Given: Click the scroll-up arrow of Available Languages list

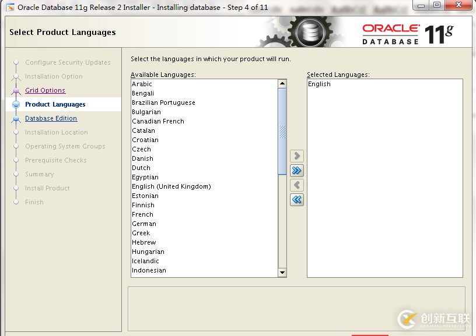Looking at the screenshot, I should click(x=282, y=84).
